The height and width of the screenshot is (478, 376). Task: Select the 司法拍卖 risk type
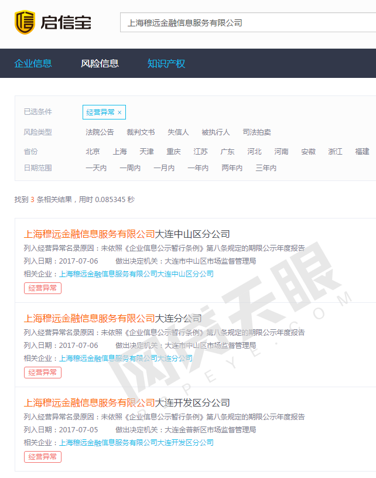[x=257, y=132]
